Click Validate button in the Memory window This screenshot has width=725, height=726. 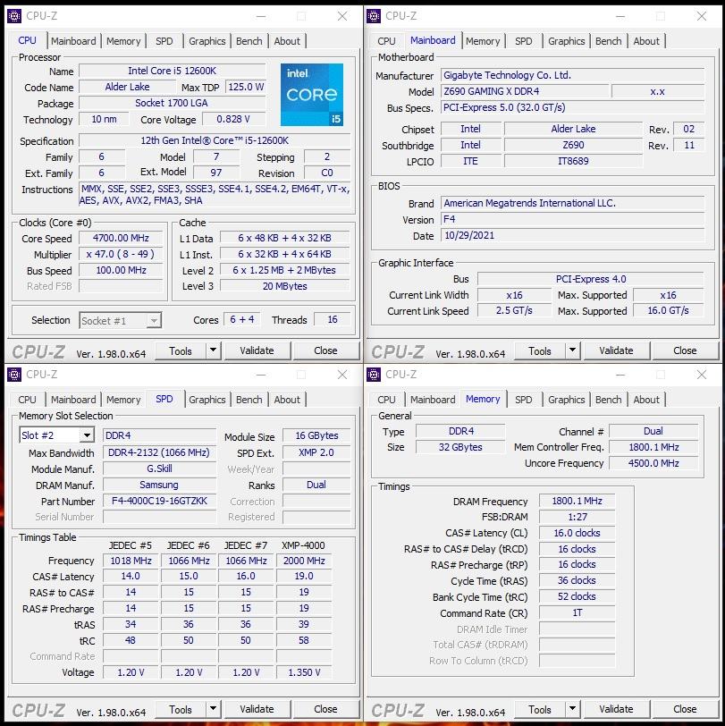click(616, 709)
